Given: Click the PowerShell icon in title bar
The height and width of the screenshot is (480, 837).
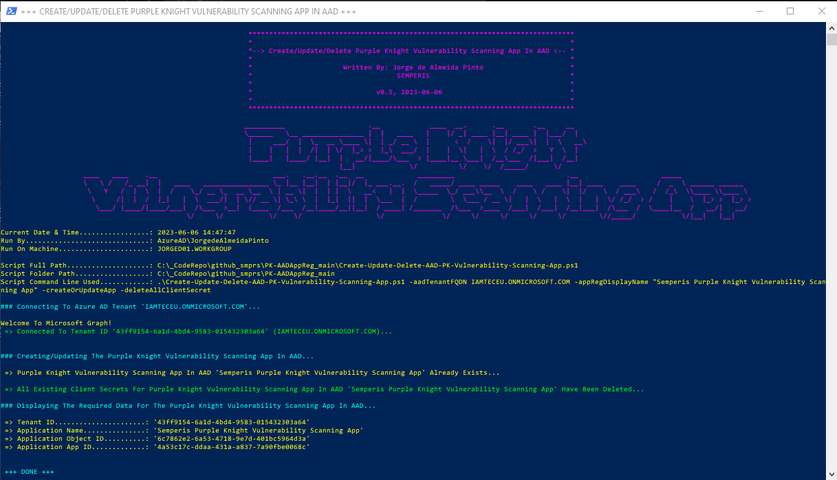Looking at the screenshot, I should coord(10,12).
